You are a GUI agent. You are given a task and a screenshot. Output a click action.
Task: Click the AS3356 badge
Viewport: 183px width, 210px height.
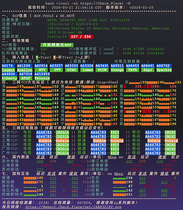pyautogui.click(x=87, y=66)
